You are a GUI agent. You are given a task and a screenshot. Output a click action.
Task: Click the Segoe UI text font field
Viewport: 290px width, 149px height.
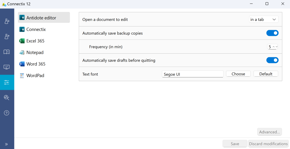click(193, 74)
